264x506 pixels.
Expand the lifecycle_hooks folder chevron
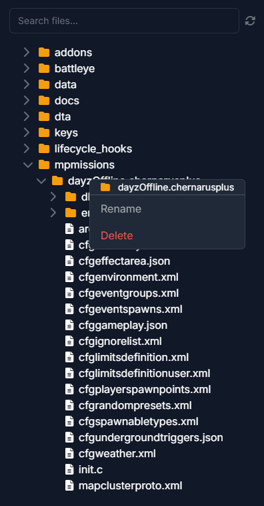(27, 149)
